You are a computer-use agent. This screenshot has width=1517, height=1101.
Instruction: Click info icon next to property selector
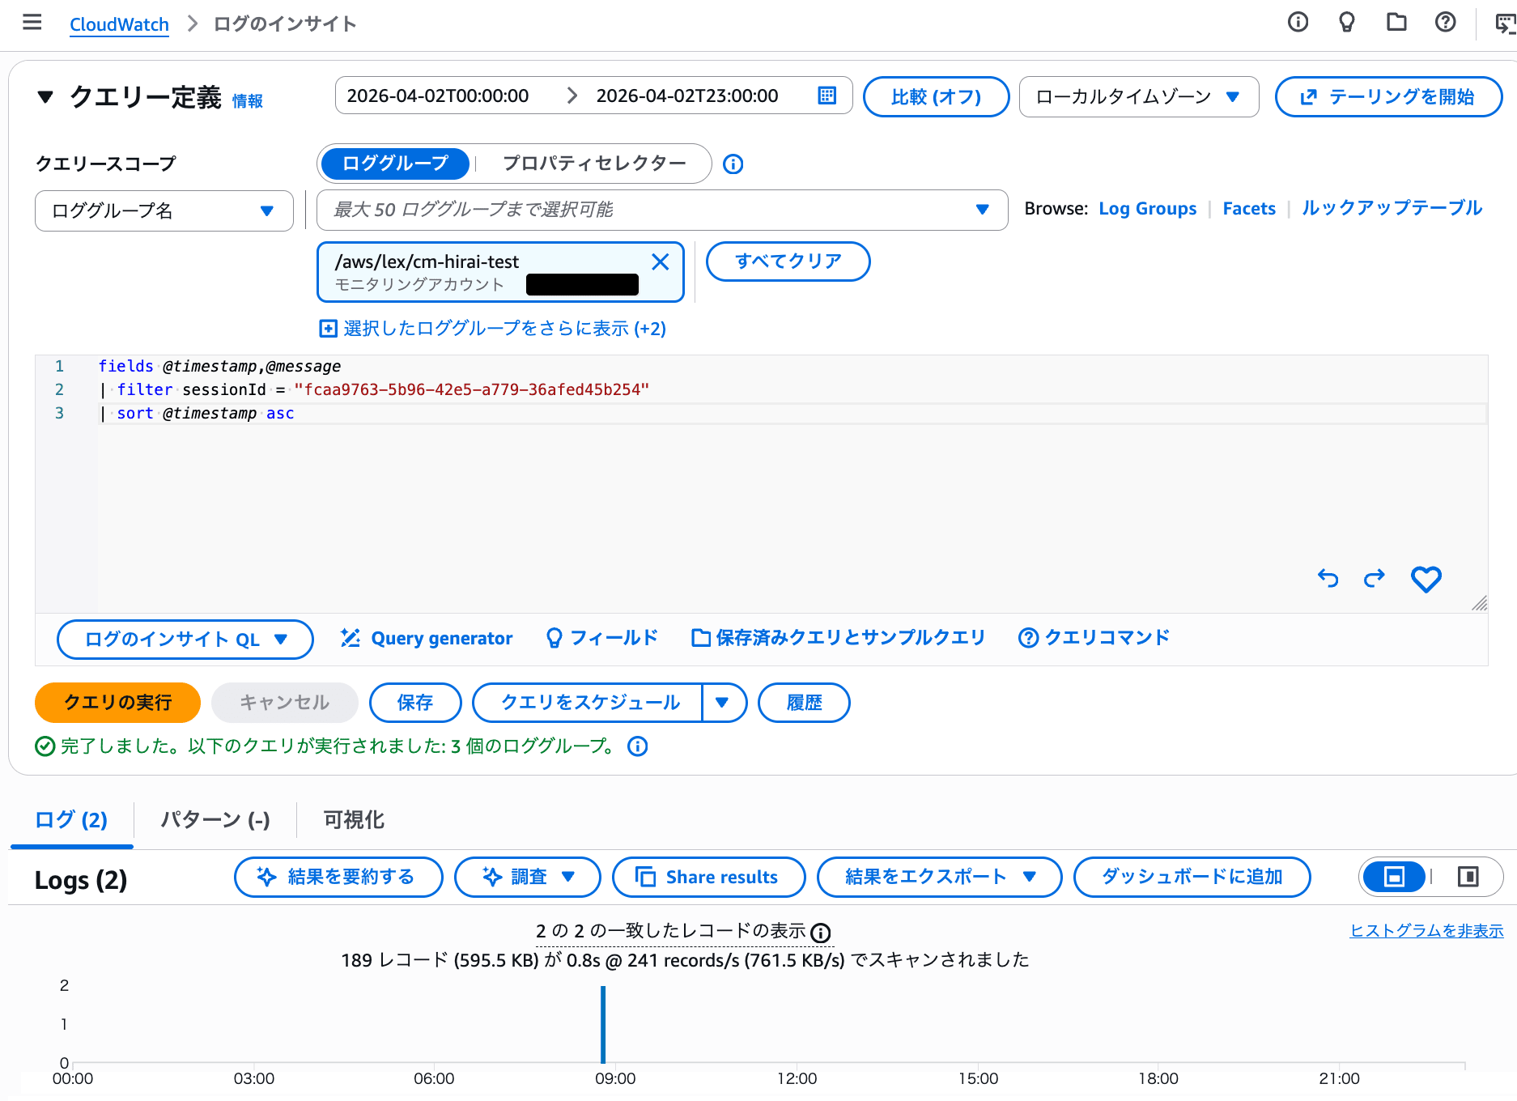[733, 164]
